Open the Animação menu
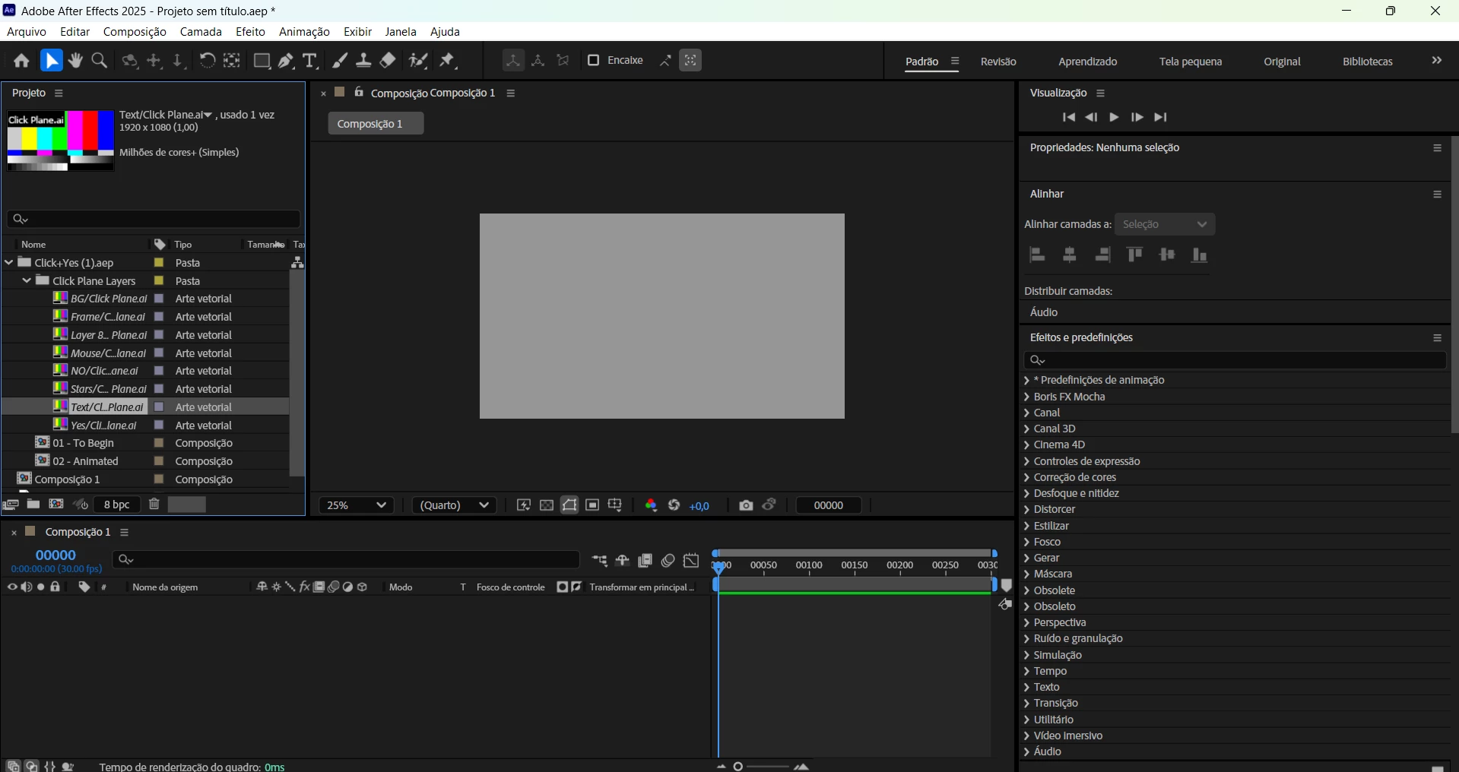Screen dimensions: 1459x772 (304, 32)
